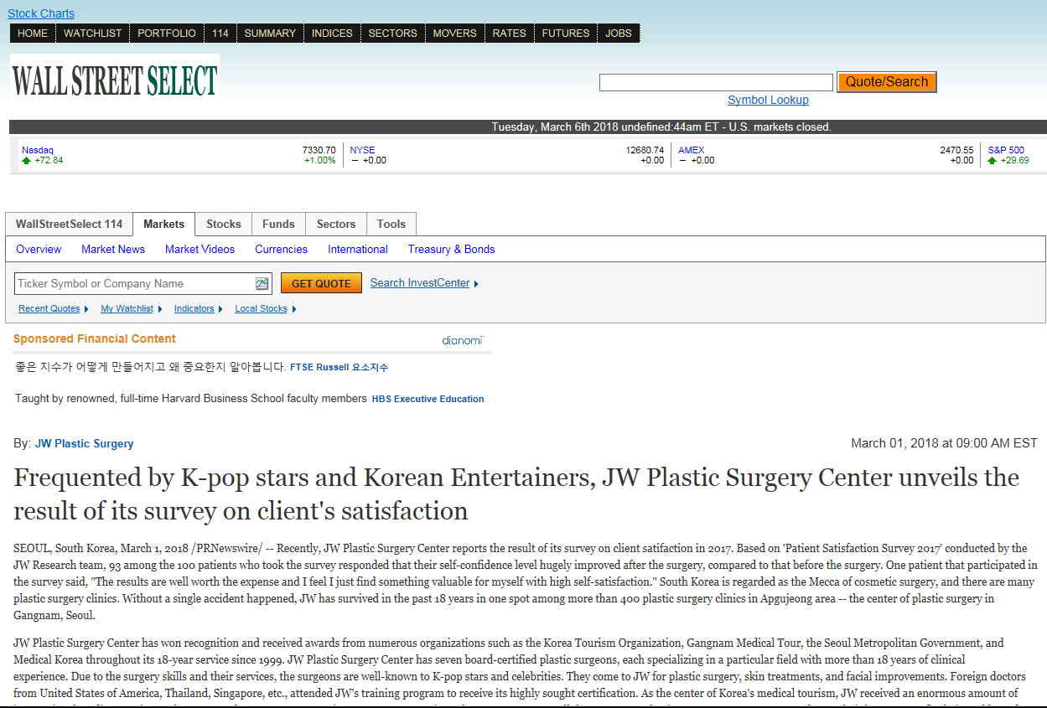Open Search InvestCenter arrow
The image size is (1047, 708).
(476, 284)
